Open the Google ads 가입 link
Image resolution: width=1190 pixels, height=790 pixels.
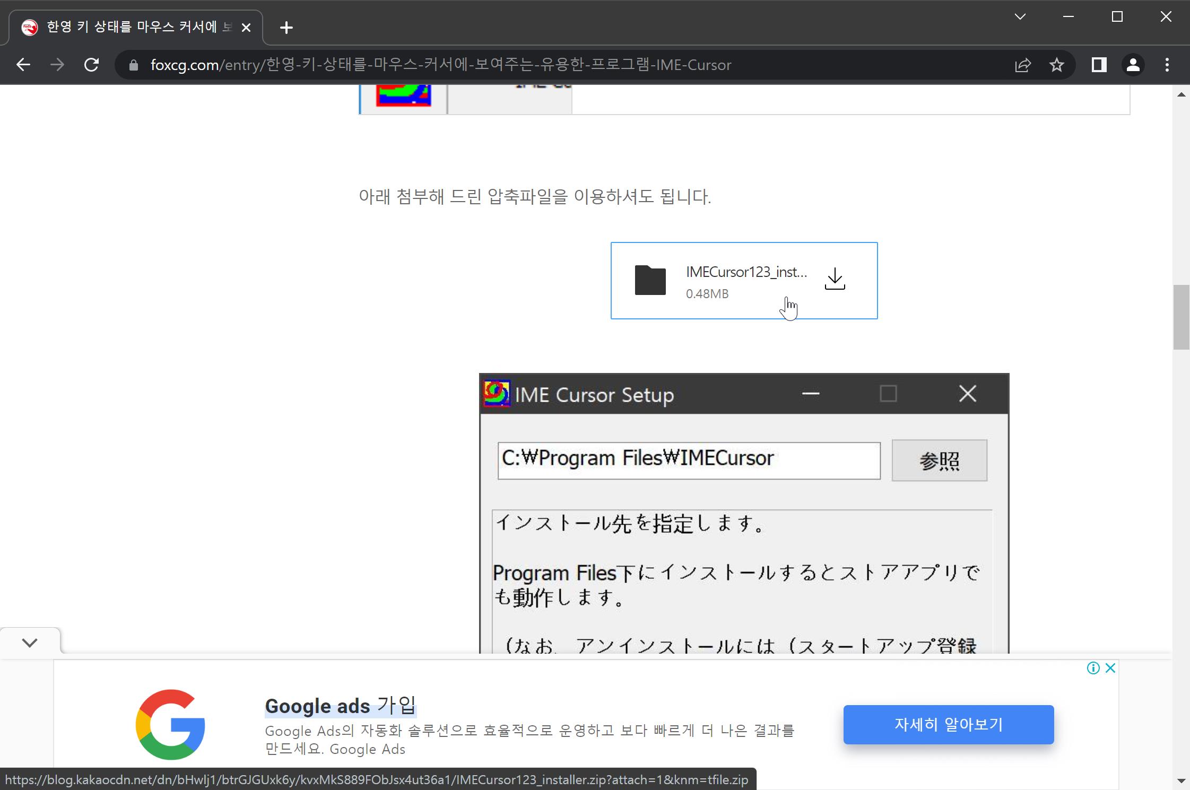click(341, 706)
